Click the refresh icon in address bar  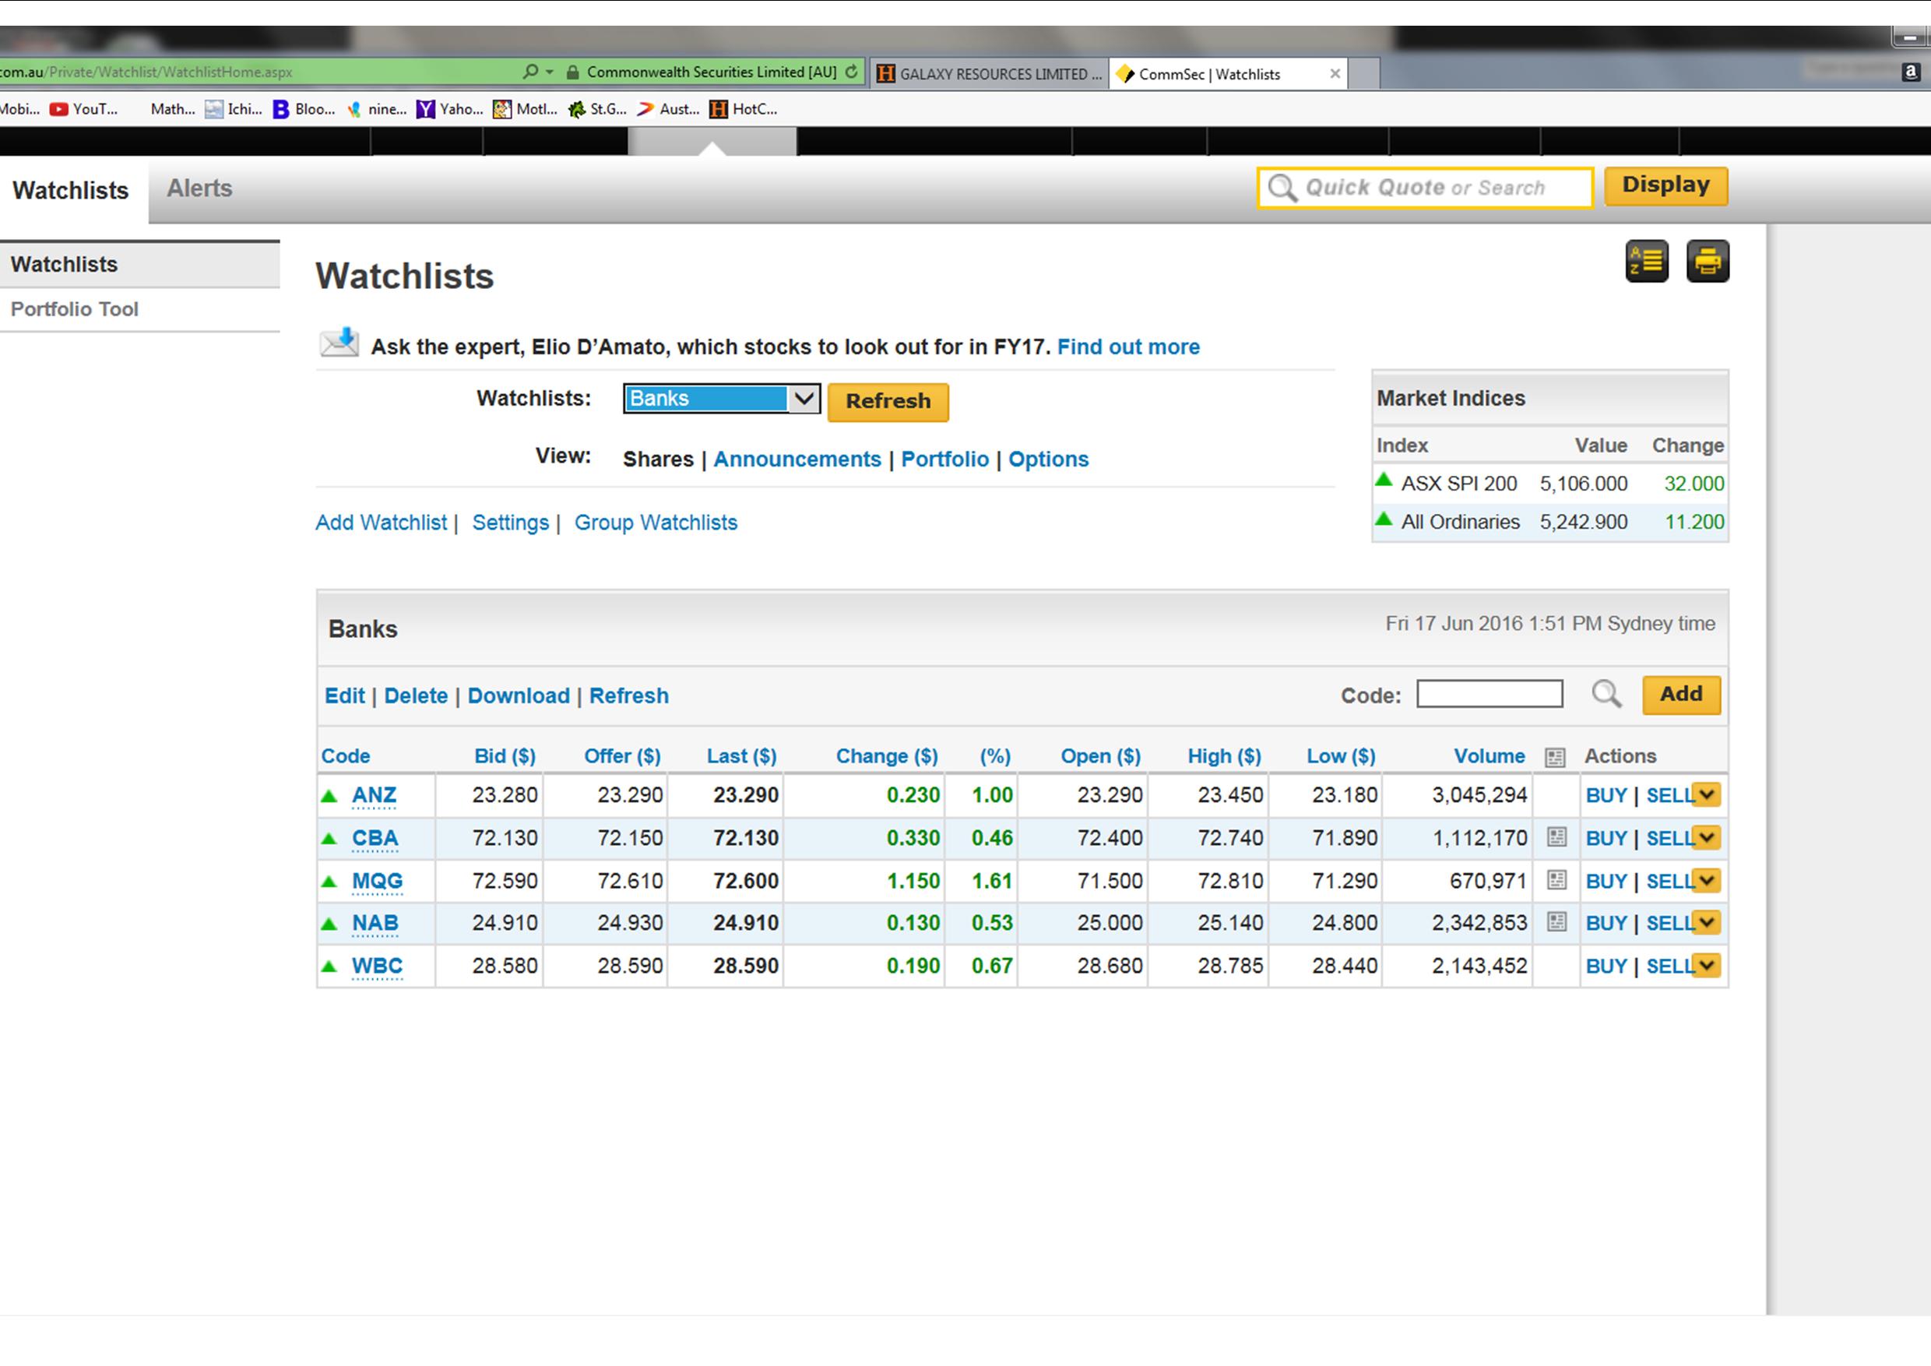click(851, 72)
